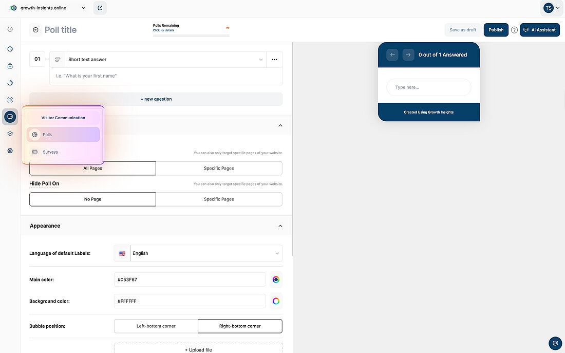Click the floating chat bubble in preview corner

(555, 343)
